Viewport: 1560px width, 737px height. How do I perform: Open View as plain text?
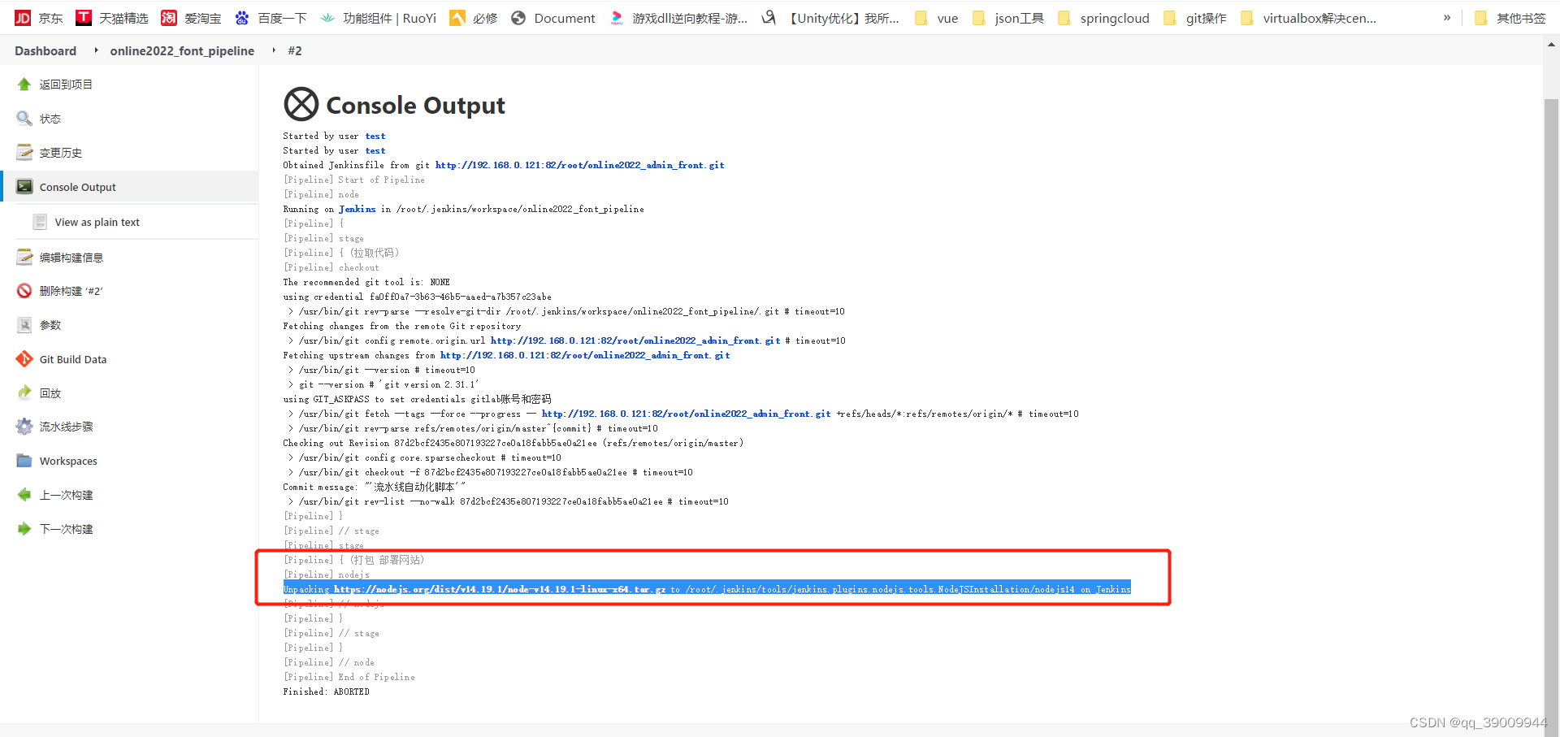point(97,221)
